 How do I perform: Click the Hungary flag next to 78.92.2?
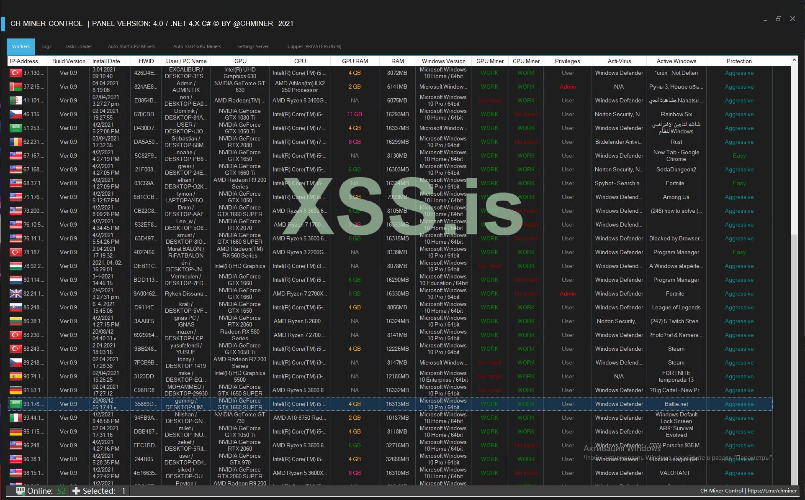click(16, 266)
